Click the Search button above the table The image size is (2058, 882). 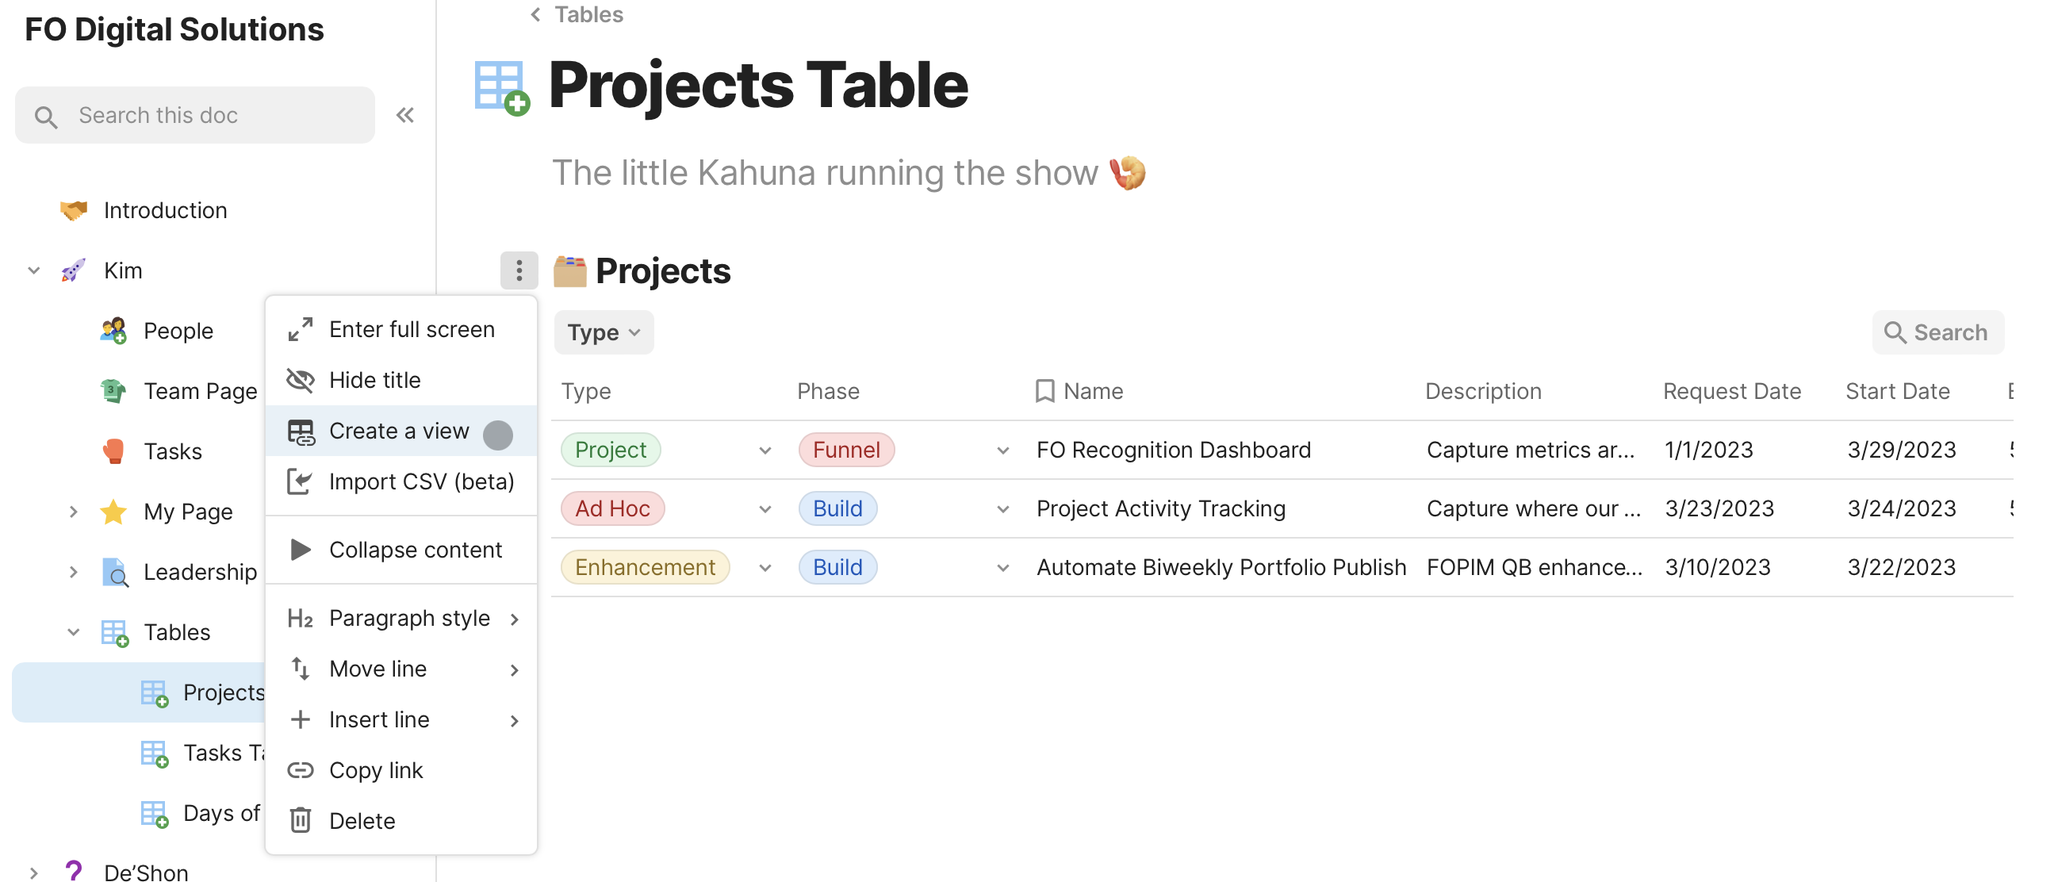click(x=1937, y=332)
